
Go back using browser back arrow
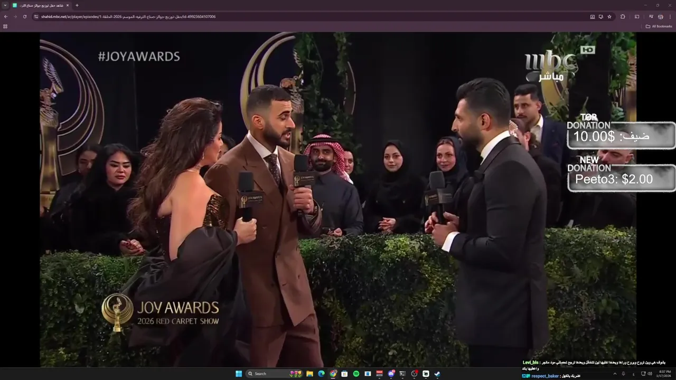point(6,16)
